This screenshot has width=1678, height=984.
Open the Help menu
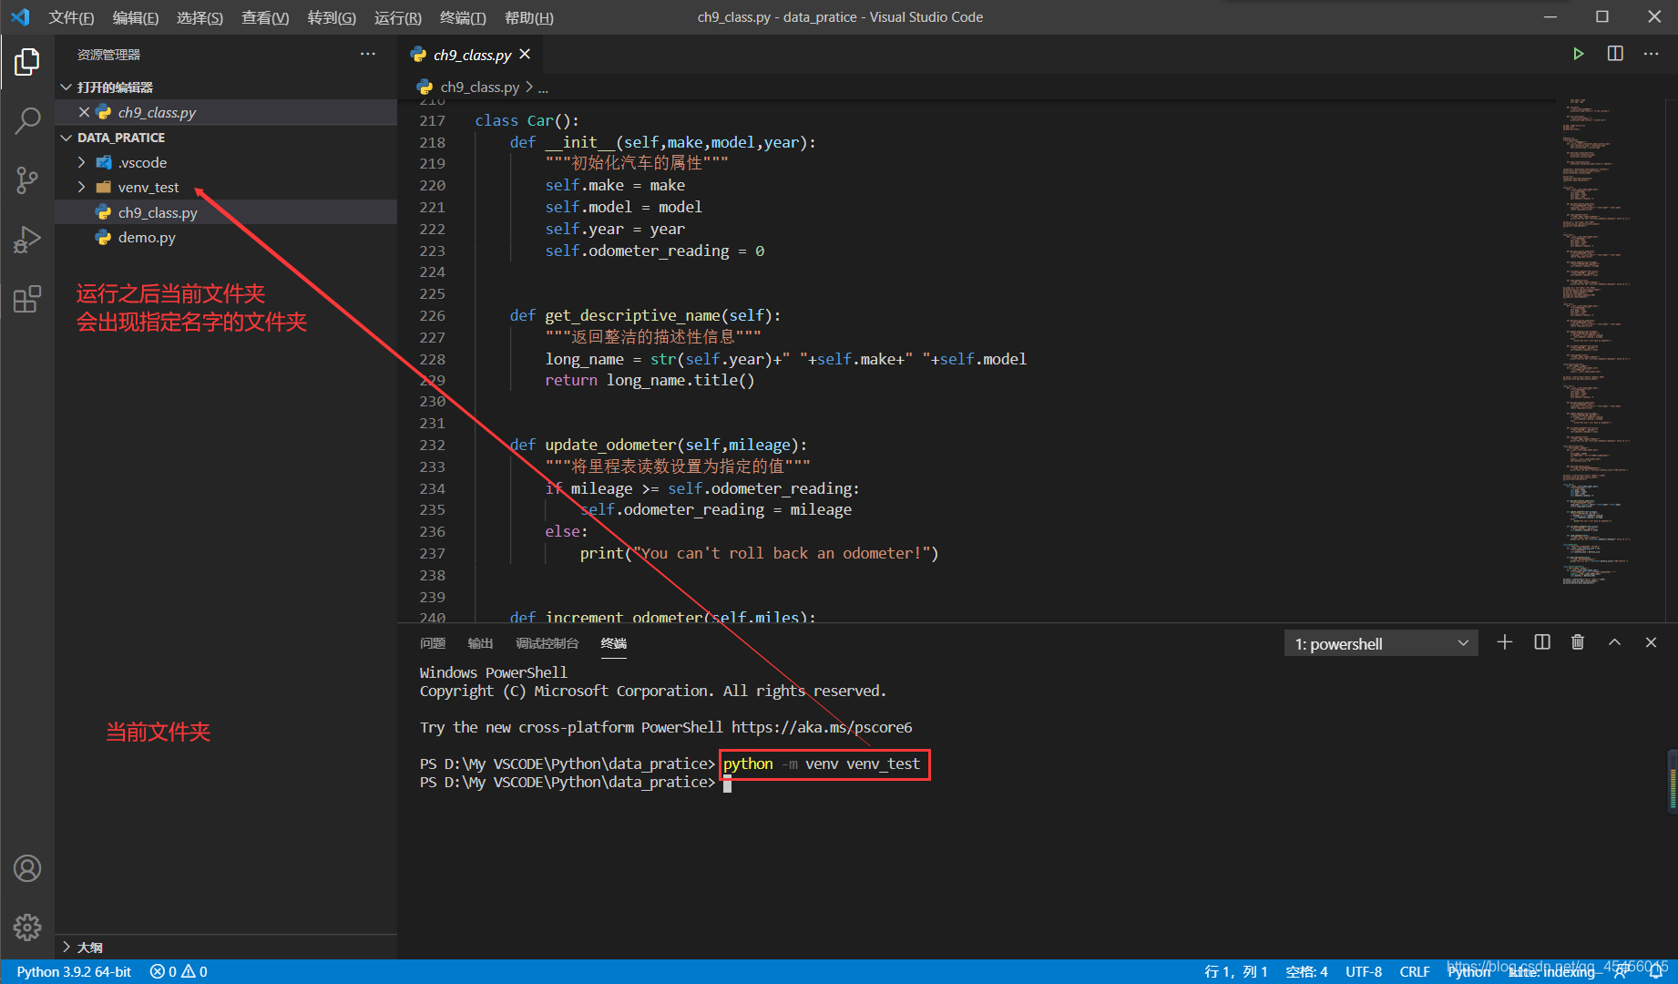pos(528,17)
